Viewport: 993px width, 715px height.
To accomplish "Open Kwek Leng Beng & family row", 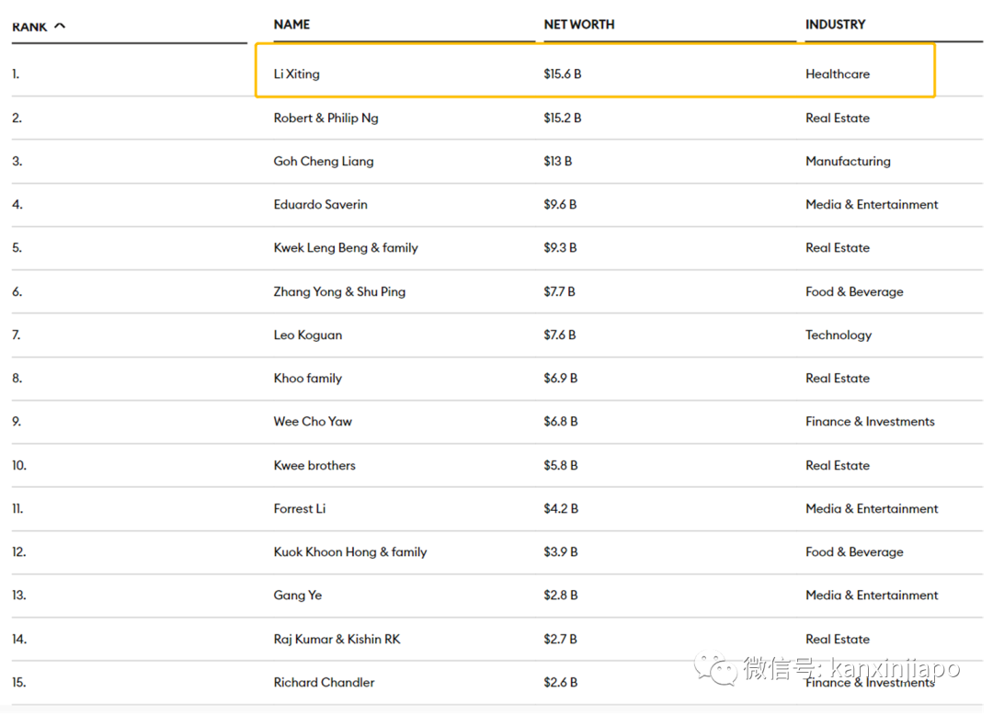I will click(346, 248).
